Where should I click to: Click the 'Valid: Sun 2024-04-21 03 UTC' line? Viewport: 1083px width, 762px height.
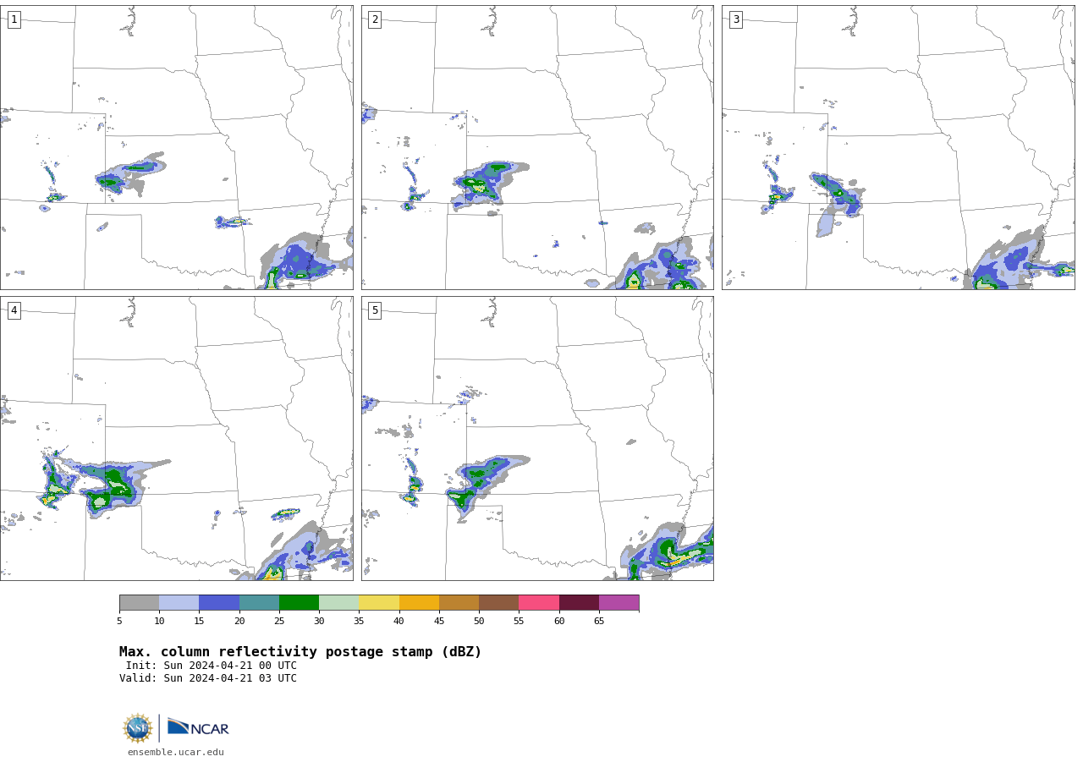[x=208, y=678]
